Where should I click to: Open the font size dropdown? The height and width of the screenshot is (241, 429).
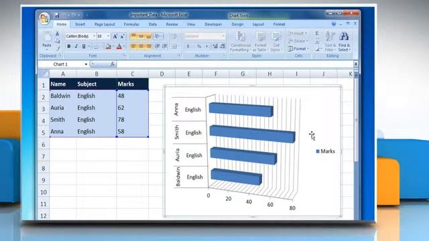[x=109, y=36]
